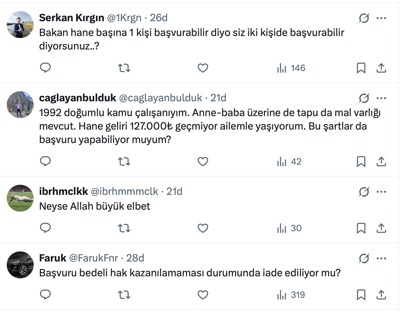Screen dimensions: 404x313
Task: Open more options menu on caglayanbulduk's tweet
Action: 381,98
